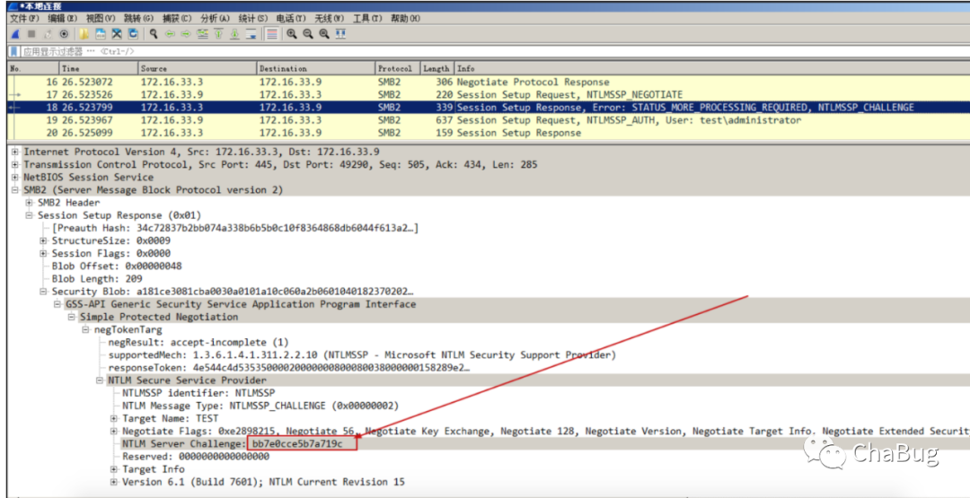
Task: Collapse Session Setup Response (0x01) node
Action: pos(29,215)
